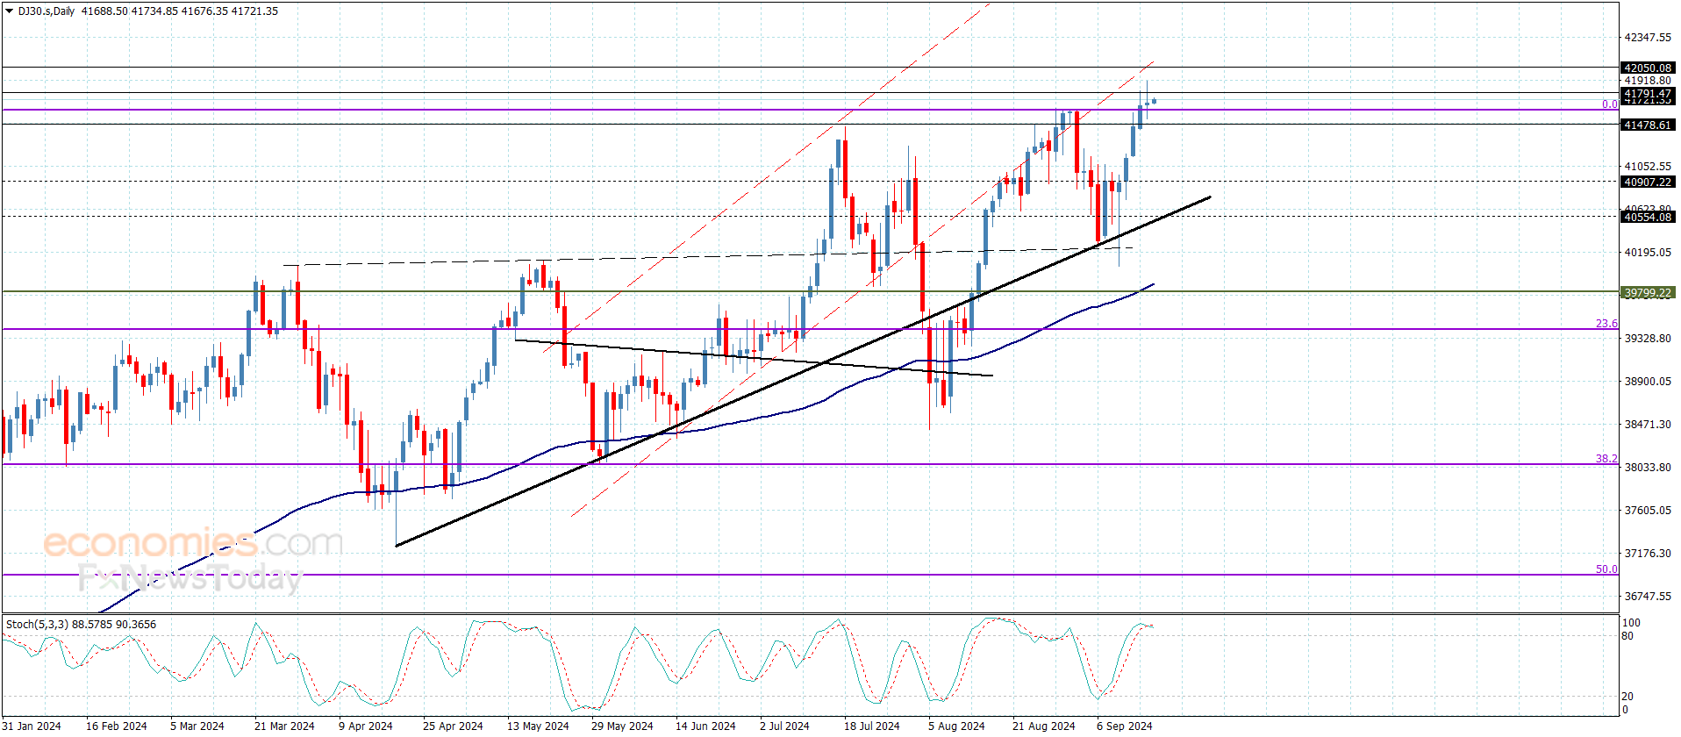Click the 37605.05 price axis value
1681x737 pixels.
(1648, 511)
